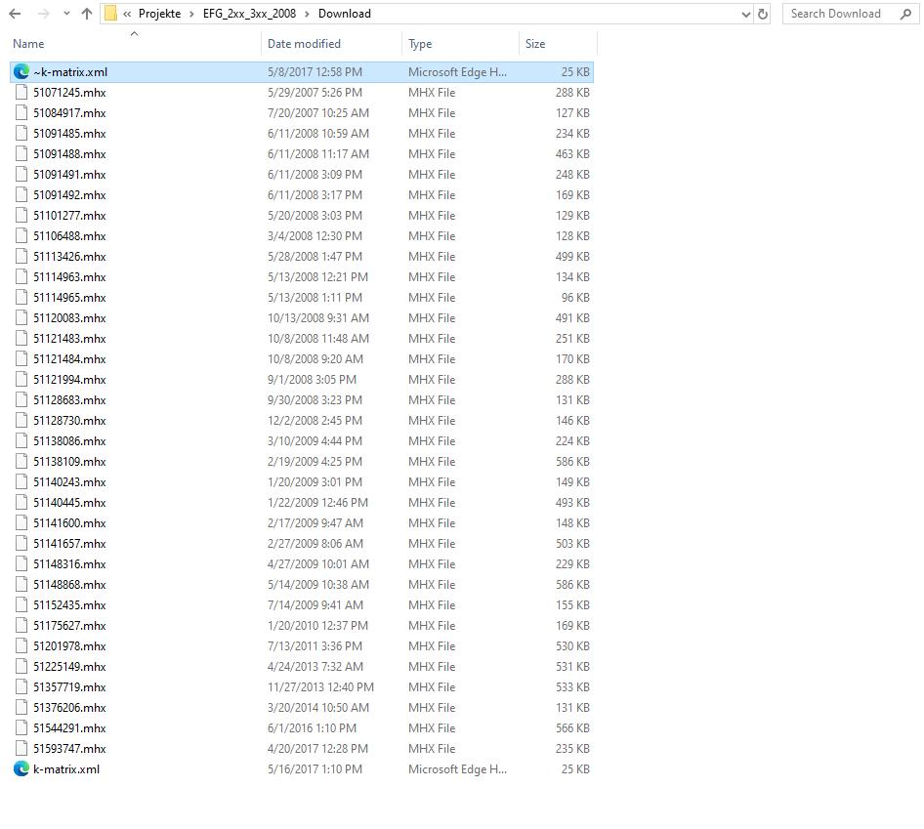Select file icon of 51113426.mhx
Image resolution: width=924 pixels, height=829 pixels.
pyautogui.click(x=21, y=256)
